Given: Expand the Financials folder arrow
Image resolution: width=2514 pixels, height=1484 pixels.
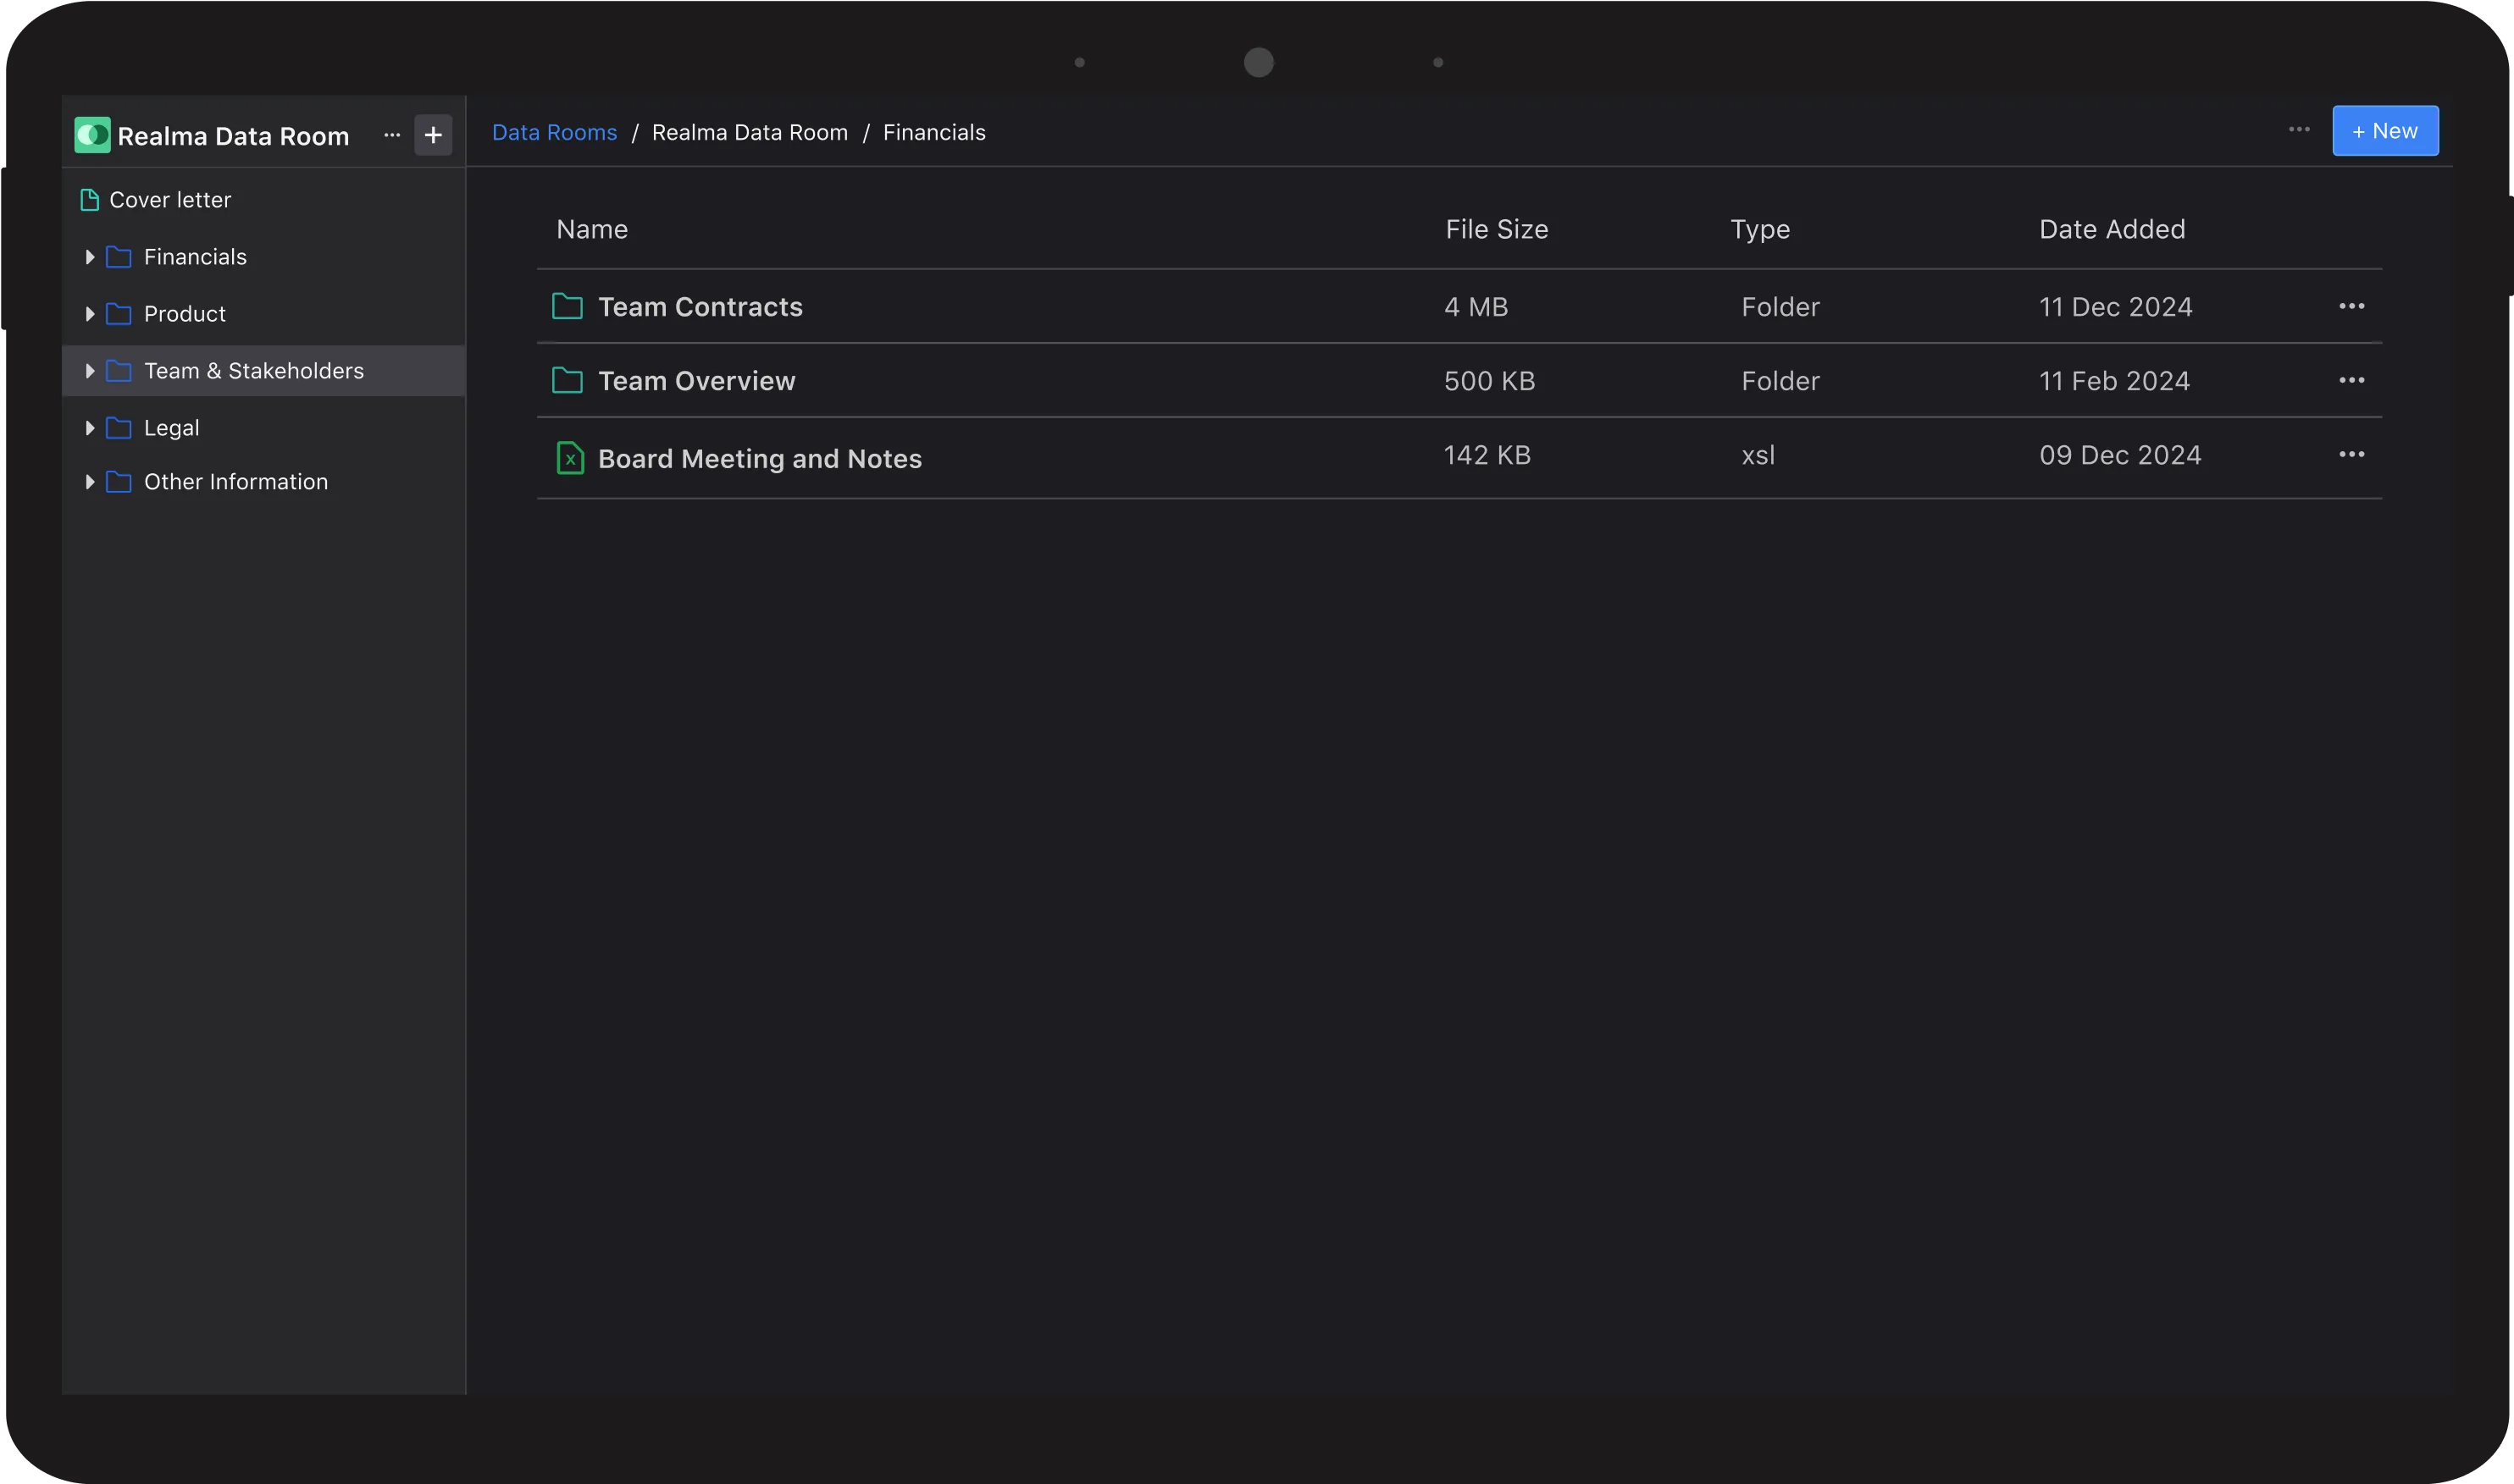Looking at the screenshot, I should pyautogui.click(x=90, y=257).
